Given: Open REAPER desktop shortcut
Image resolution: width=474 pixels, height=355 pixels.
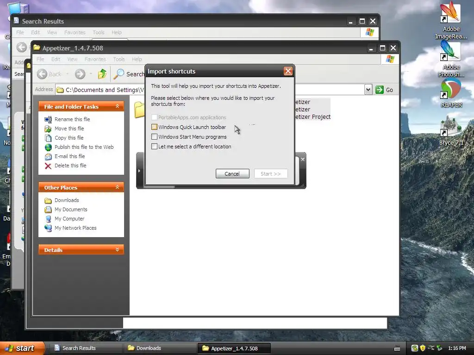Looking at the screenshot, I should [451, 93].
